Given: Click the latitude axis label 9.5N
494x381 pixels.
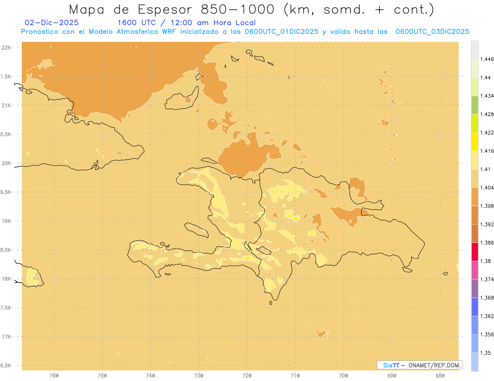Looking at the screenshot, I should coord(6,192).
